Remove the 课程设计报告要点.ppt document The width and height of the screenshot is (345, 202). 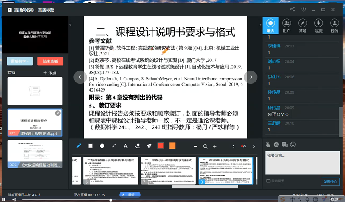[58, 113]
